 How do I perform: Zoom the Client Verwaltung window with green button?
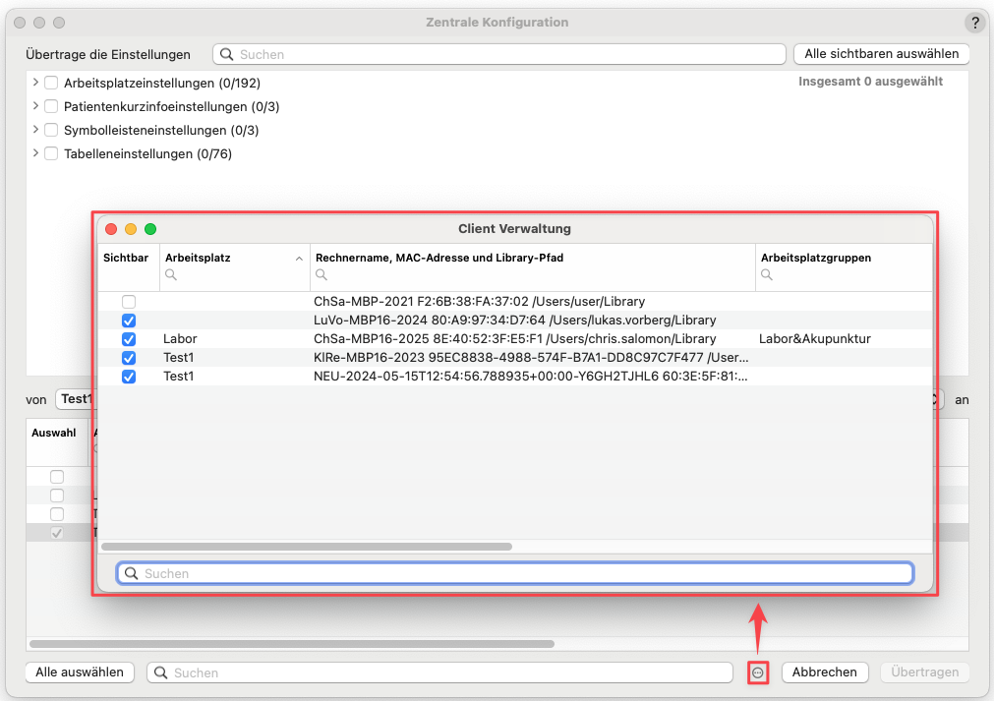[x=150, y=229]
